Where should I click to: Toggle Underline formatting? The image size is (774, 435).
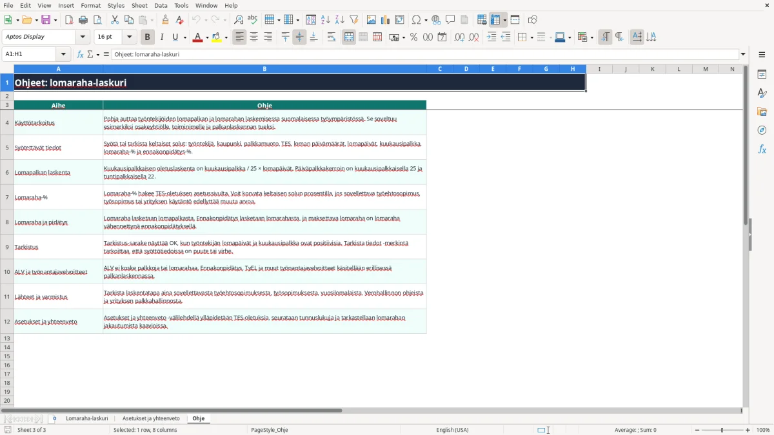(x=175, y=37)
